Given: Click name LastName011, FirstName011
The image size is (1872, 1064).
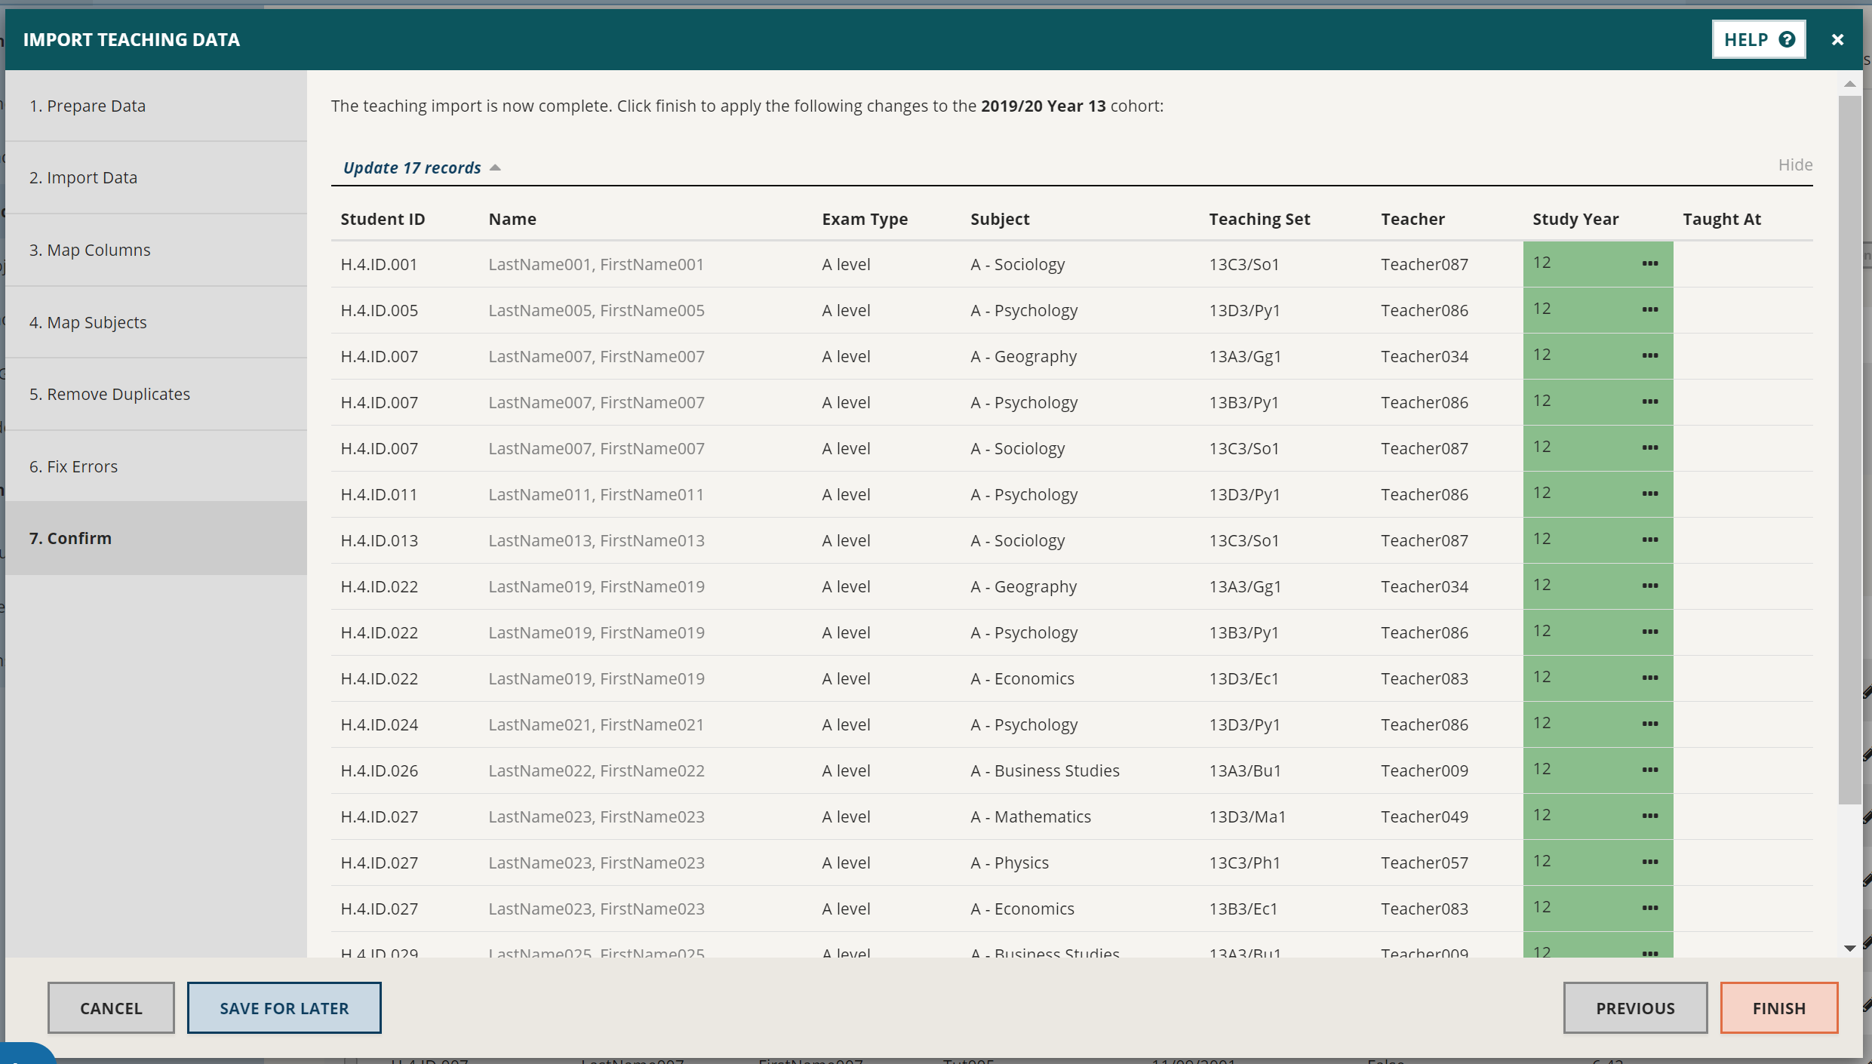Looking at the screenshot, I should tap(596, 494).
